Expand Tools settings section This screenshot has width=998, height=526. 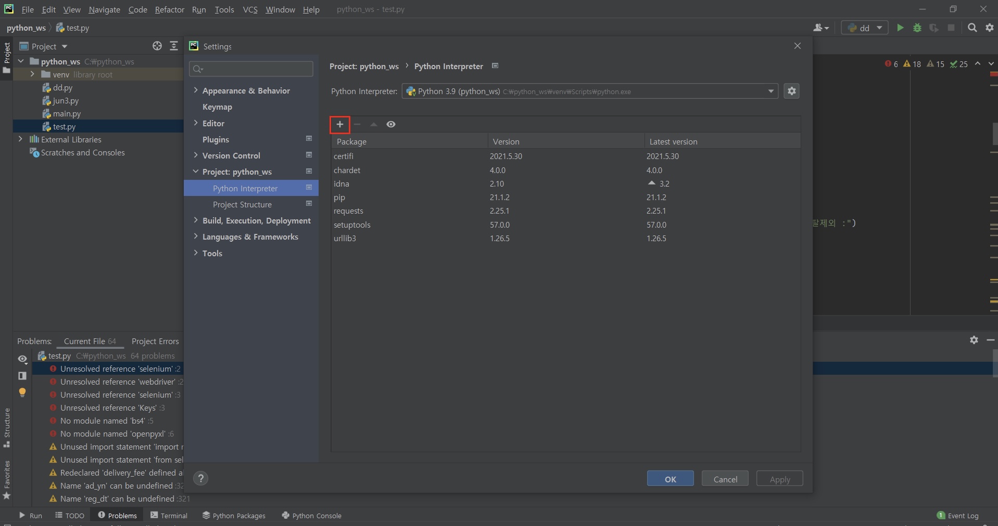pyautogui.click(x=196, y=253)
